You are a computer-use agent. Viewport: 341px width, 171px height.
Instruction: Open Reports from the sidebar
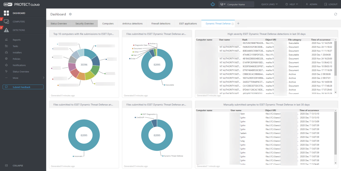16,40
